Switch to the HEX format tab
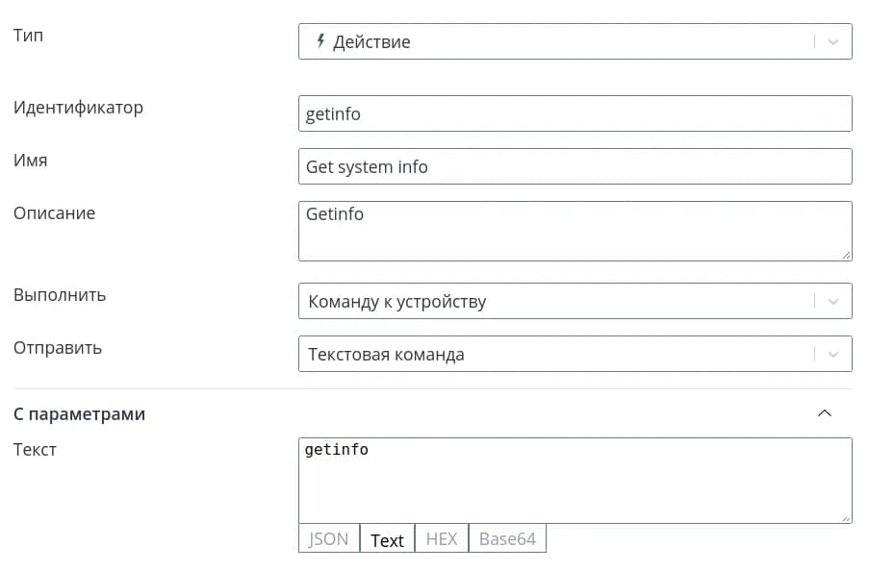This screenshot has height=571, width=869. (442, 539)
